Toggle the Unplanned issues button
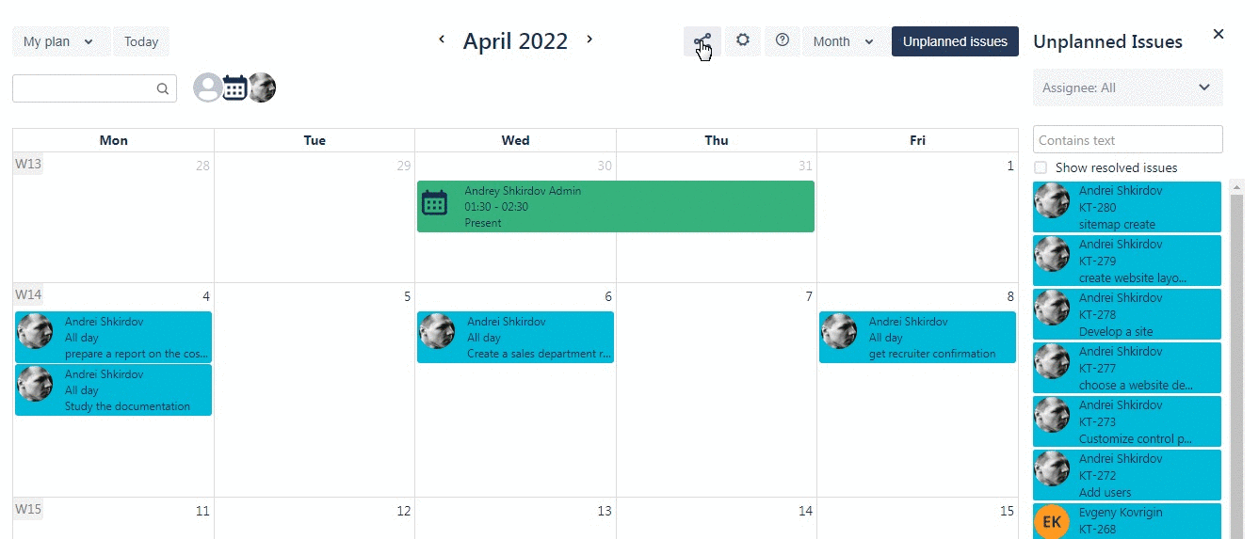 point(955,41)
